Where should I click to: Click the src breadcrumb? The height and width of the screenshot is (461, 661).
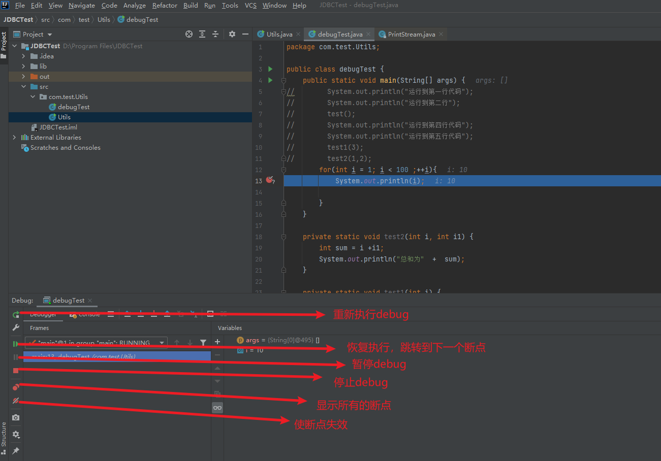(x=46, y=19)
